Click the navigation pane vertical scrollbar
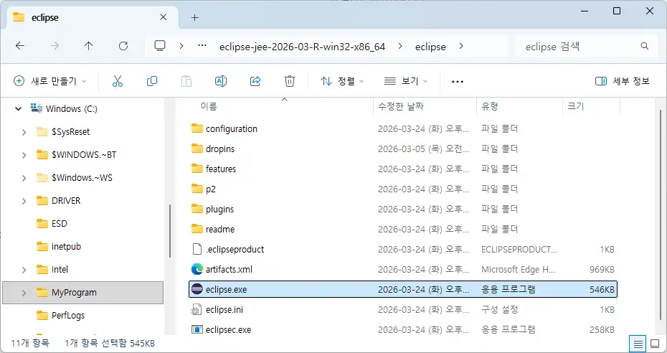 pos(170,231)
